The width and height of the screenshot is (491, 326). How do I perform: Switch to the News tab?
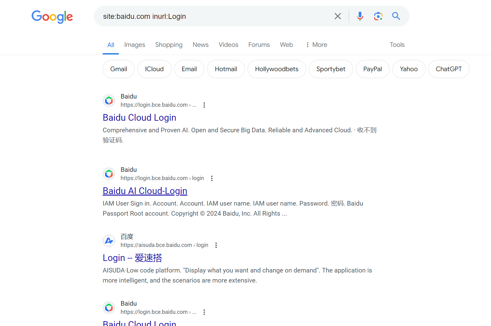200,45
